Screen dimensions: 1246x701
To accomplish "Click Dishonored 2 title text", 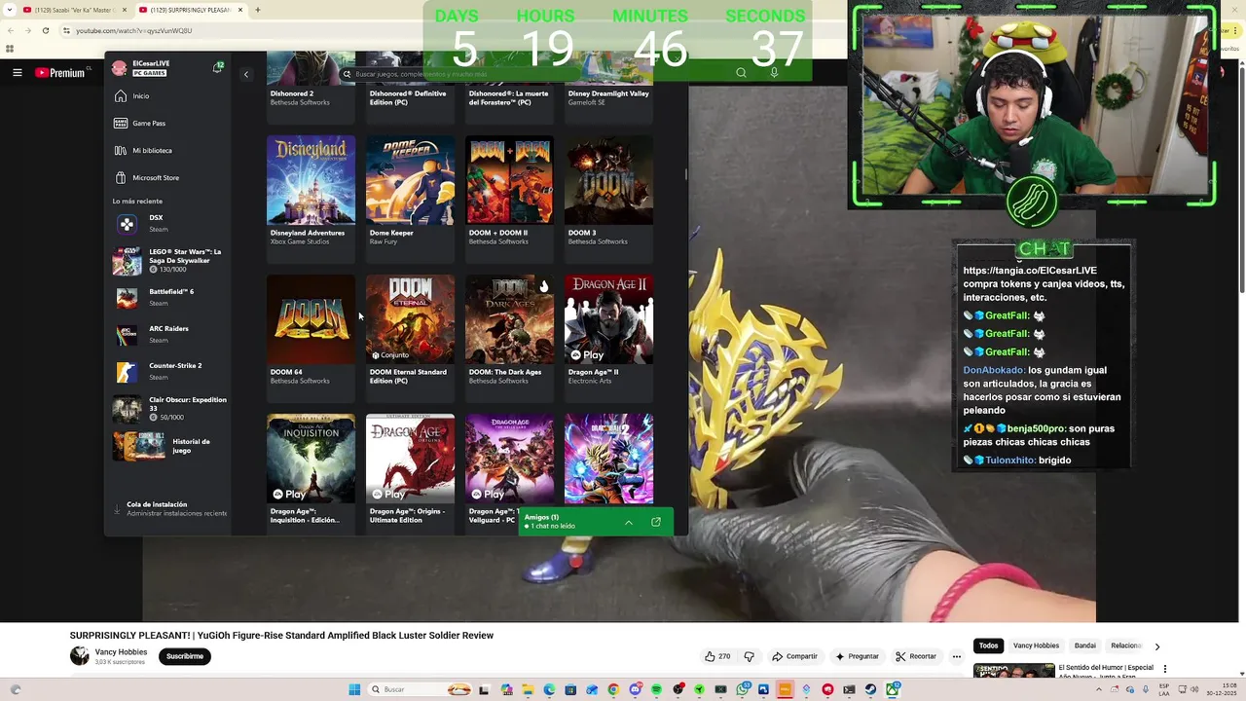I will 291,93.
